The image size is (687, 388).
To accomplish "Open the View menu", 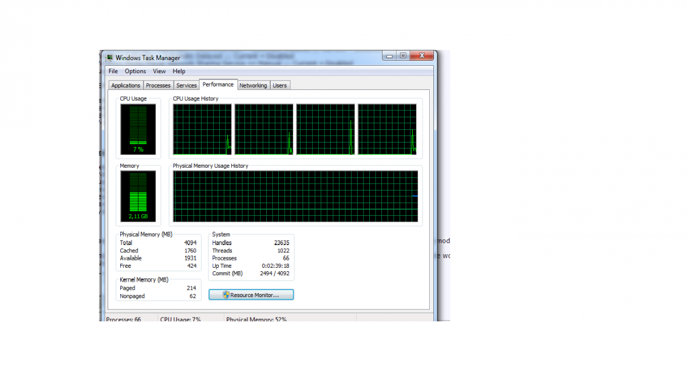I will tap(159, 71).
